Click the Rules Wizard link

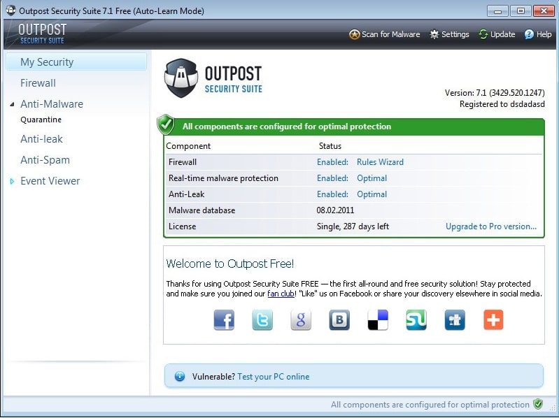coord(380,162)
